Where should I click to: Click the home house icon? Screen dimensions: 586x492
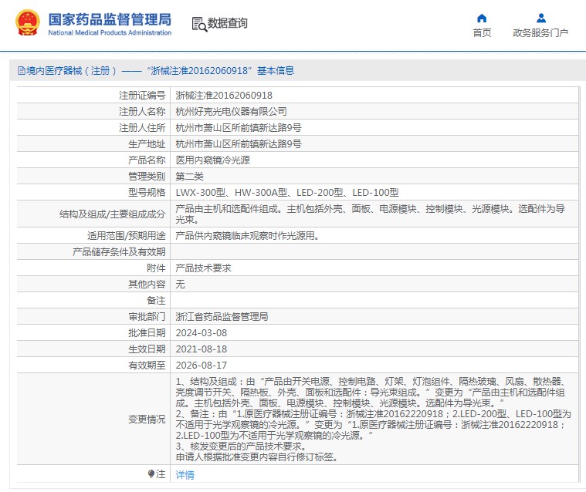tap(482, 18)
